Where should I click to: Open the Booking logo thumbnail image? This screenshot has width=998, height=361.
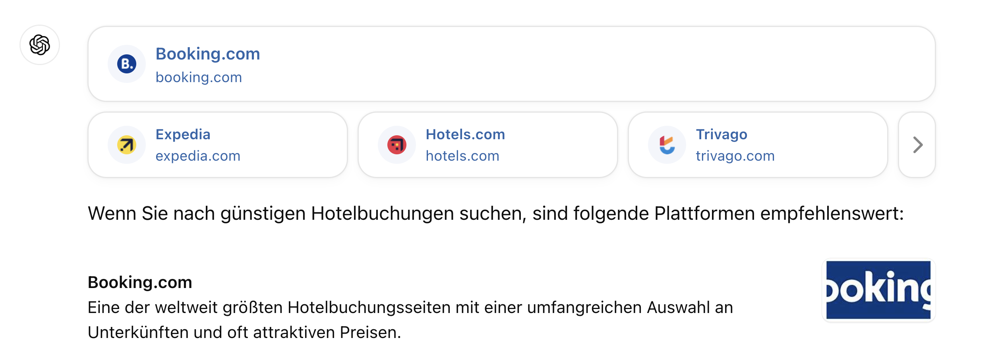pyautogui.click(x=878, y=290)
